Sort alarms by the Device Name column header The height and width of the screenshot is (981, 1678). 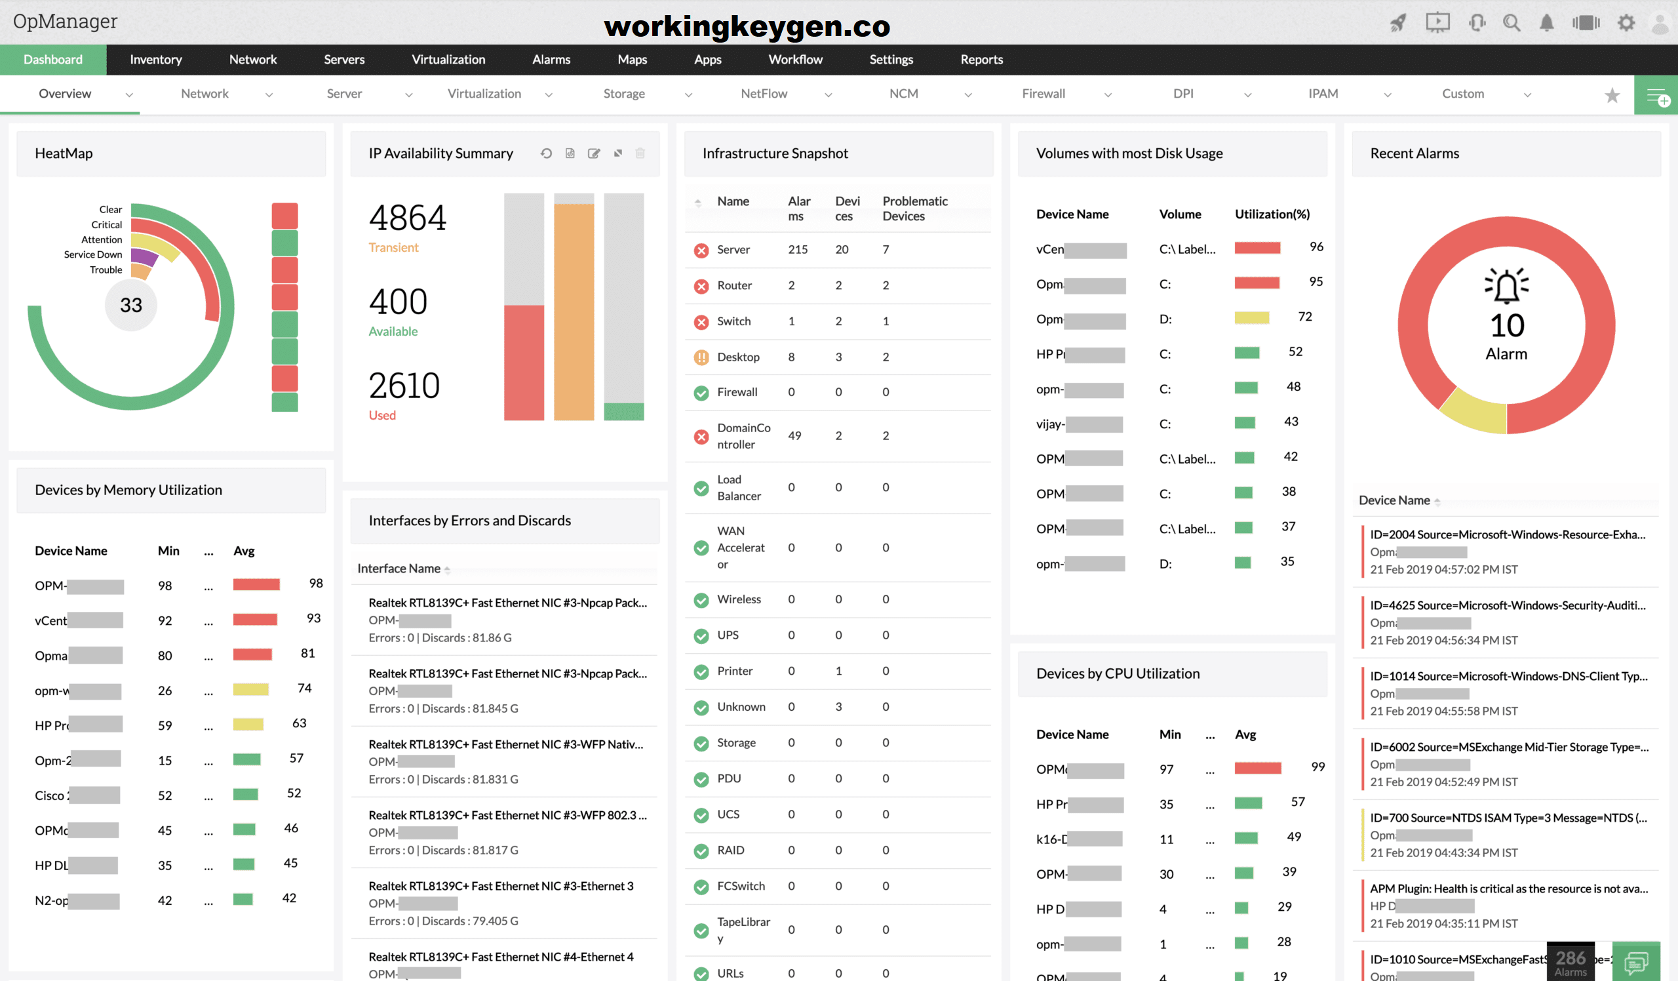click(1394, 500)
